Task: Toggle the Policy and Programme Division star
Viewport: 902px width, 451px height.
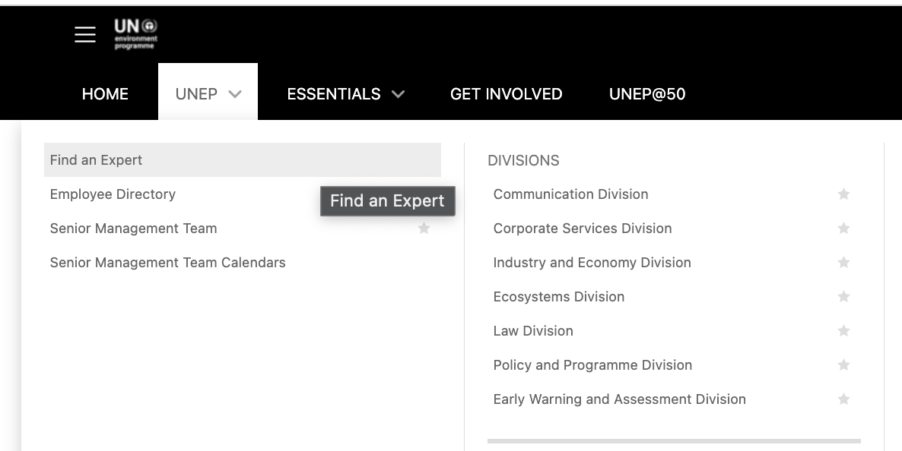Action: (844, 364)
